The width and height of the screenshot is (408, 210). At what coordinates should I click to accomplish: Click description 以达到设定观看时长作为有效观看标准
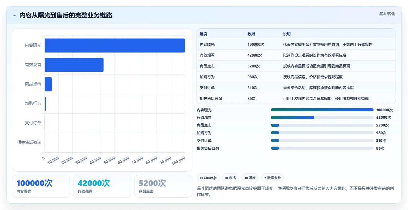315,55
